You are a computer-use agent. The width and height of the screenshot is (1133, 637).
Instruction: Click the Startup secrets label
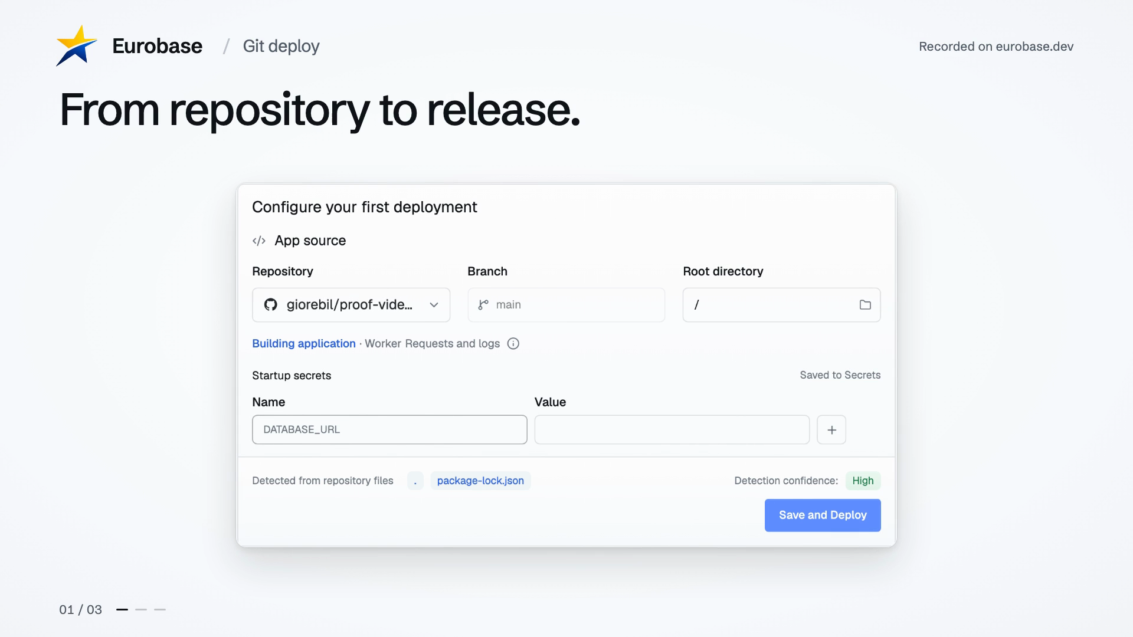pos(292,376)
